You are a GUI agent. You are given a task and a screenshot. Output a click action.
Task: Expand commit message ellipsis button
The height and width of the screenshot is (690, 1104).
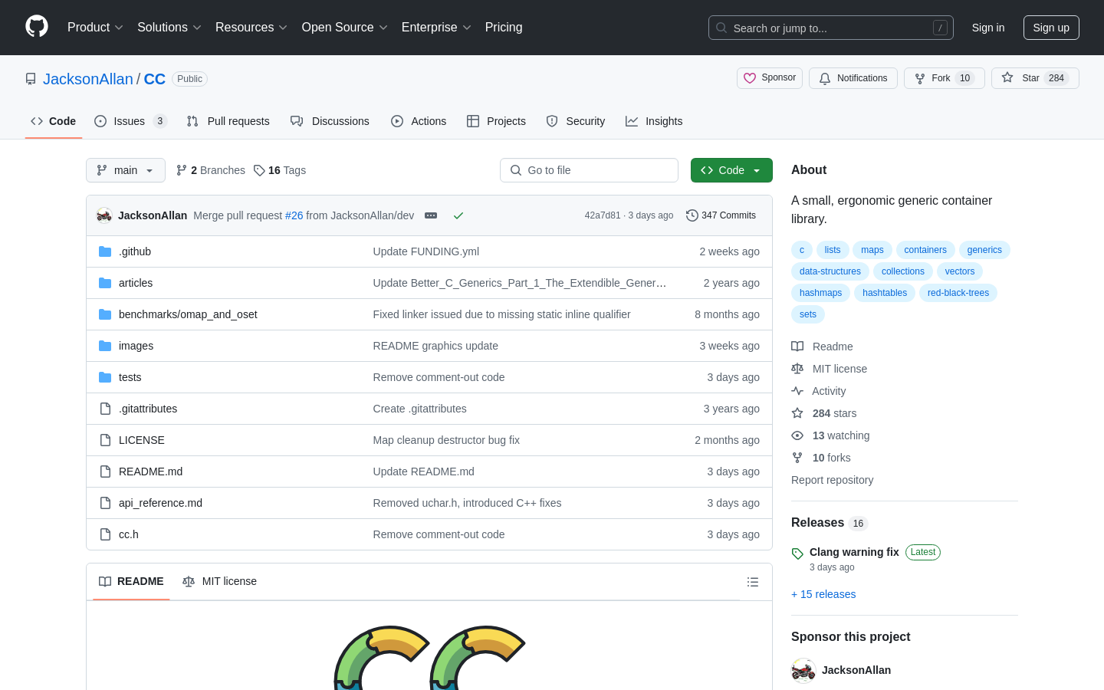(x=431, y=215)
